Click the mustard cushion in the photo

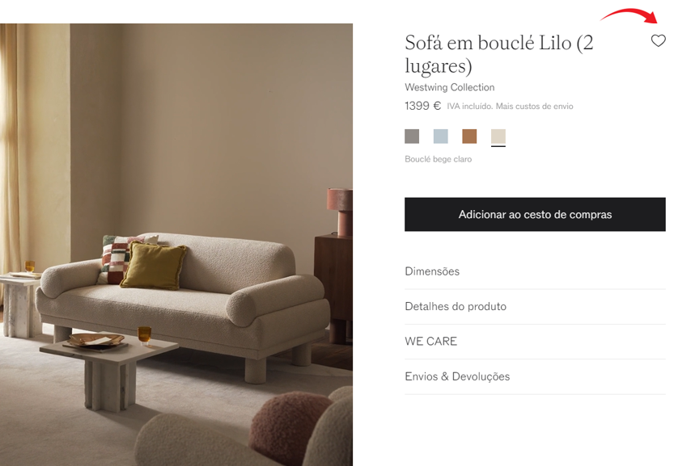click(x=154, y=266)
